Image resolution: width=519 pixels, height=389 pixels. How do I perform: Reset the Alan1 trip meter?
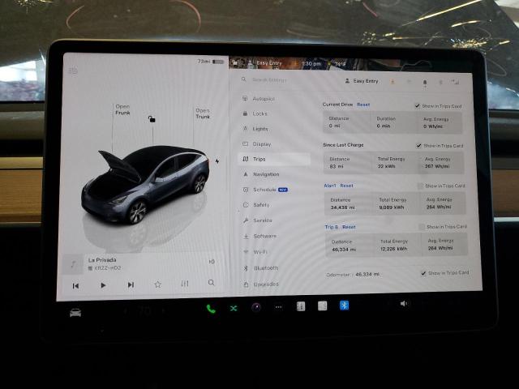pyautogui.click(x=346, y=186)
